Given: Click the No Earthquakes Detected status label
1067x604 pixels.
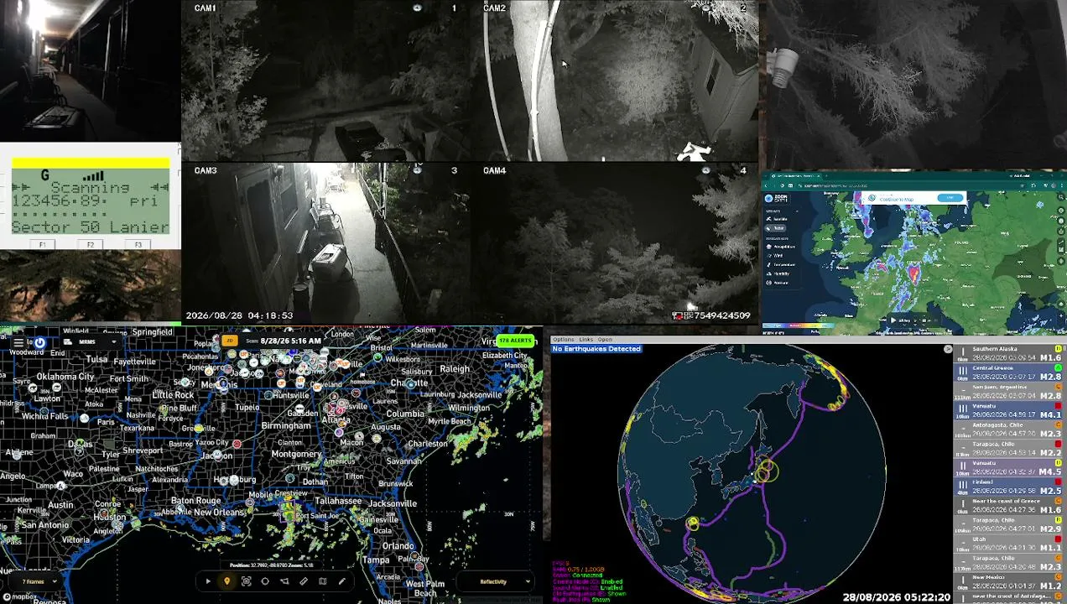Looking at the screenshot, I should (596, 349).
